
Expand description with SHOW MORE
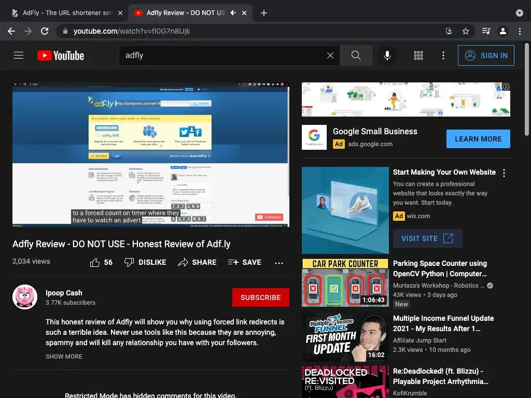[64, 357]
